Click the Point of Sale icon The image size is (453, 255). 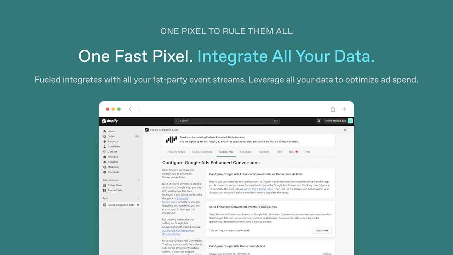click(x=104, y=191)
